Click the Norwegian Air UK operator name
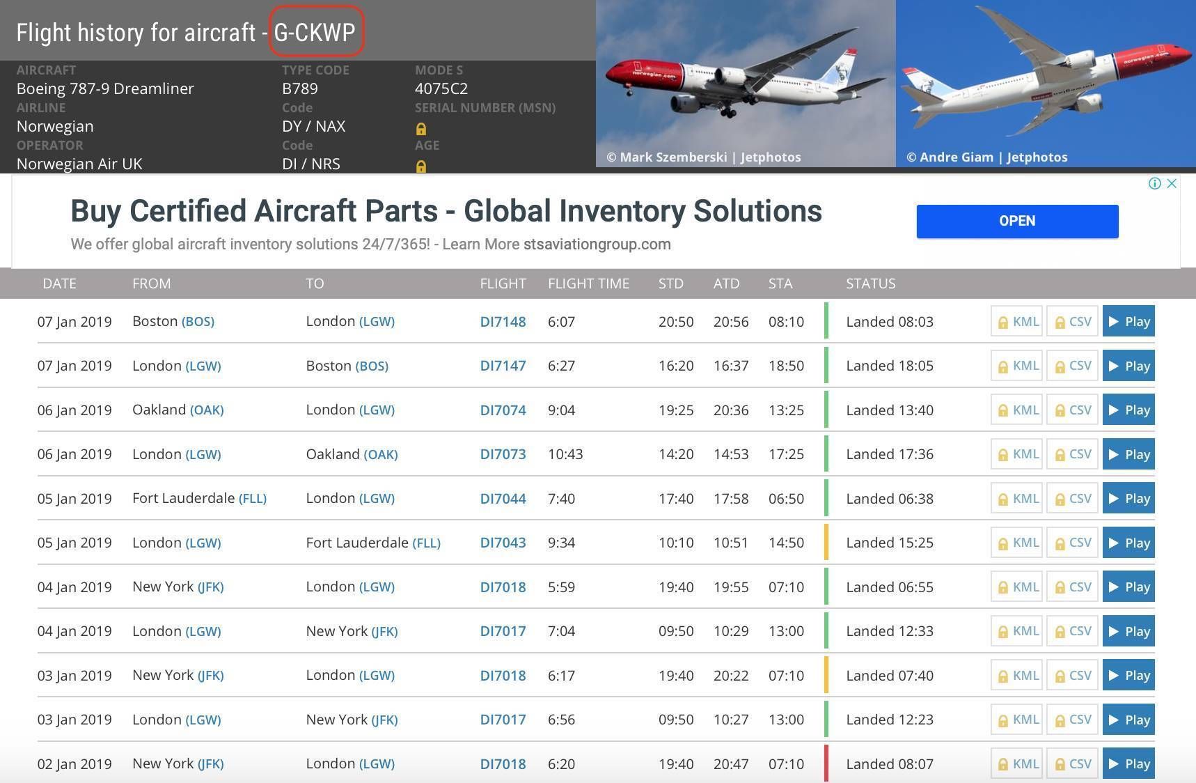 [79, 164]
